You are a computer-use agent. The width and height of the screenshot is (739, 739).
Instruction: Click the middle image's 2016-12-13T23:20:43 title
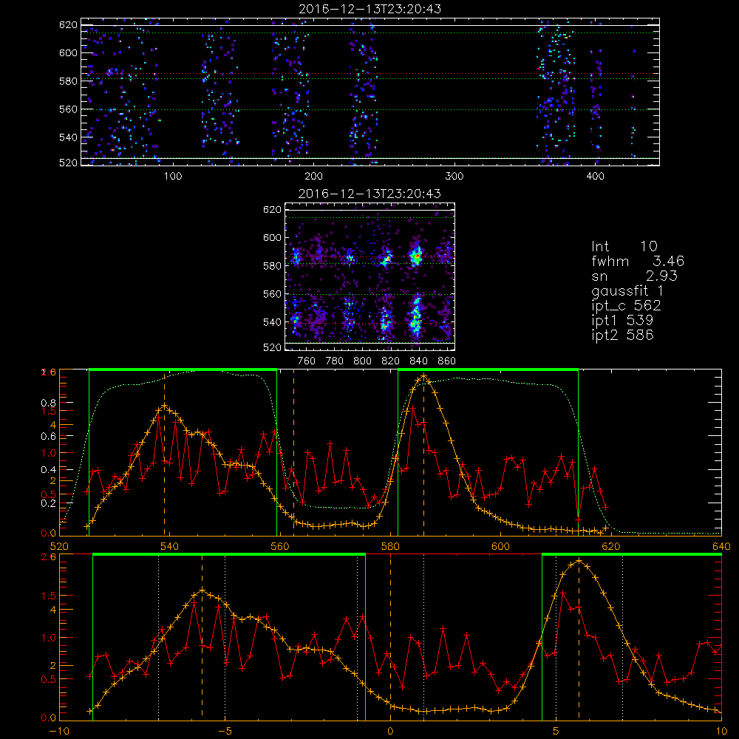coord(370,193)
